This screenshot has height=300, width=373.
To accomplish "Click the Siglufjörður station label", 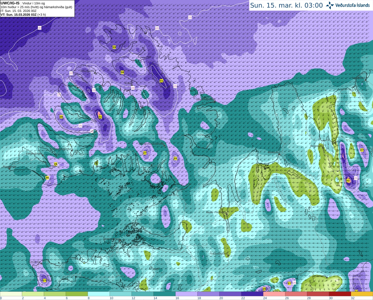I will (x=359, y=78).
